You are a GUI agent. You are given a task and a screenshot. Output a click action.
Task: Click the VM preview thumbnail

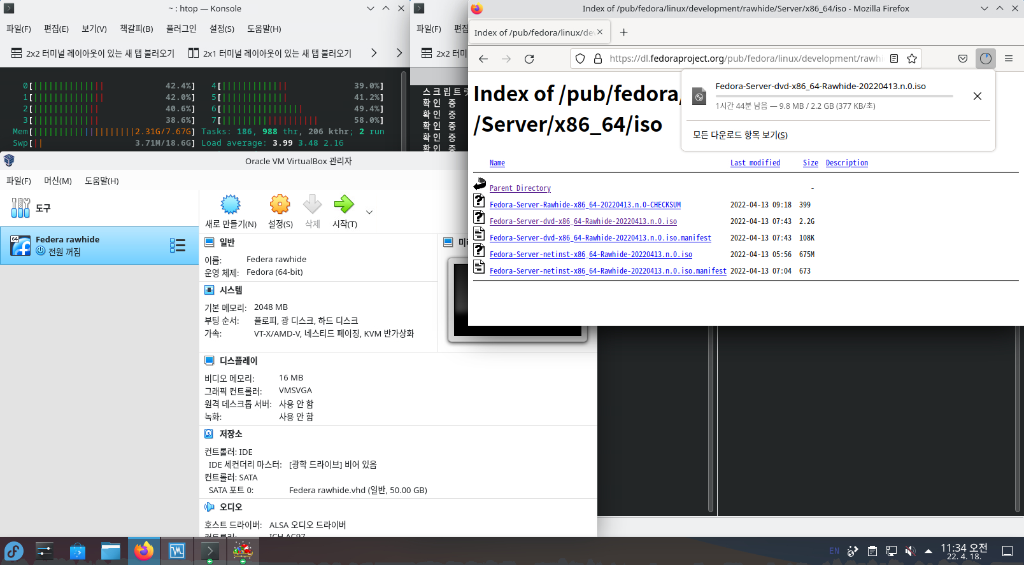518,299
